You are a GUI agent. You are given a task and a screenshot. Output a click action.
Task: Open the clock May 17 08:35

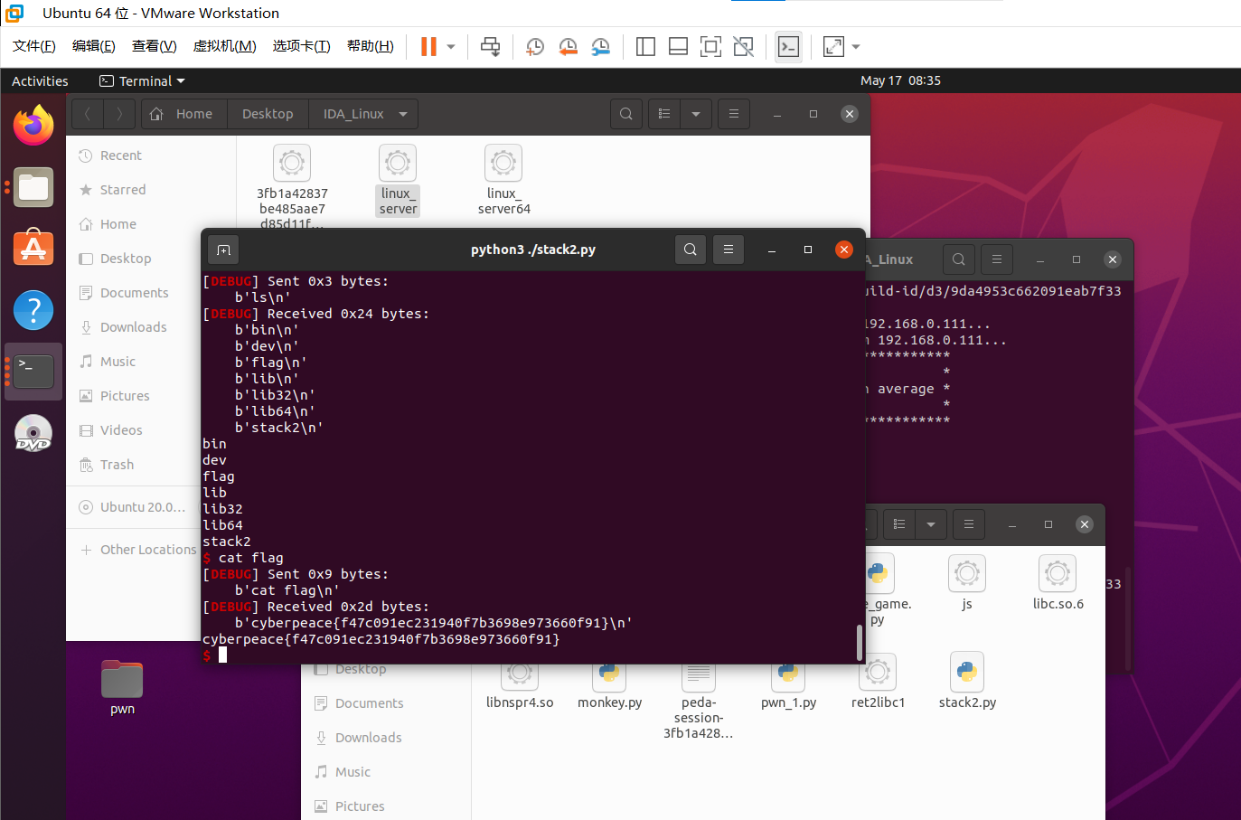900,80
